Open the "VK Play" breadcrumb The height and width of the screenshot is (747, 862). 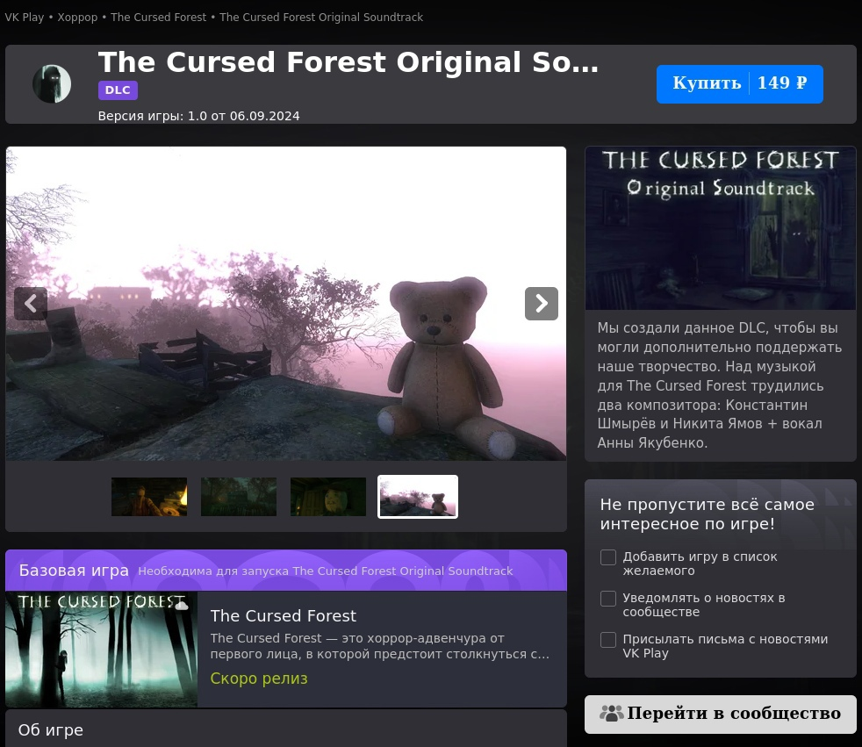pos(25,18)
